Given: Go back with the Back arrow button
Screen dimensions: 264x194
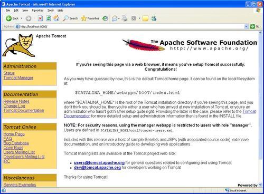Looking at the screenshot, I should click(x=12, y=18).
